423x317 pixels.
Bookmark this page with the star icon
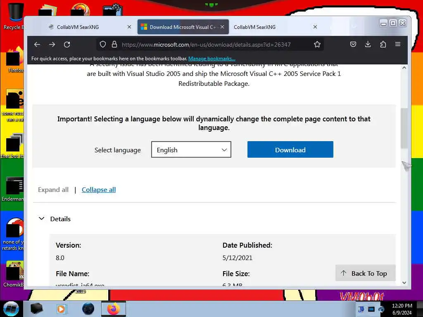pyautogui.click(x=317, y=44)
